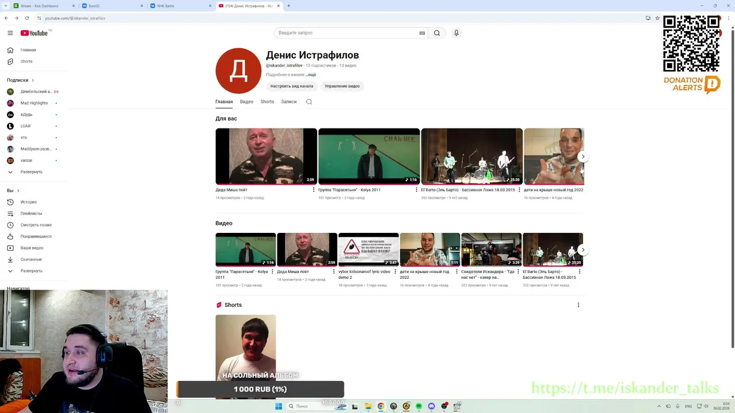
Task: Expand channel description with ещё
Action: (x=311, y=75)
